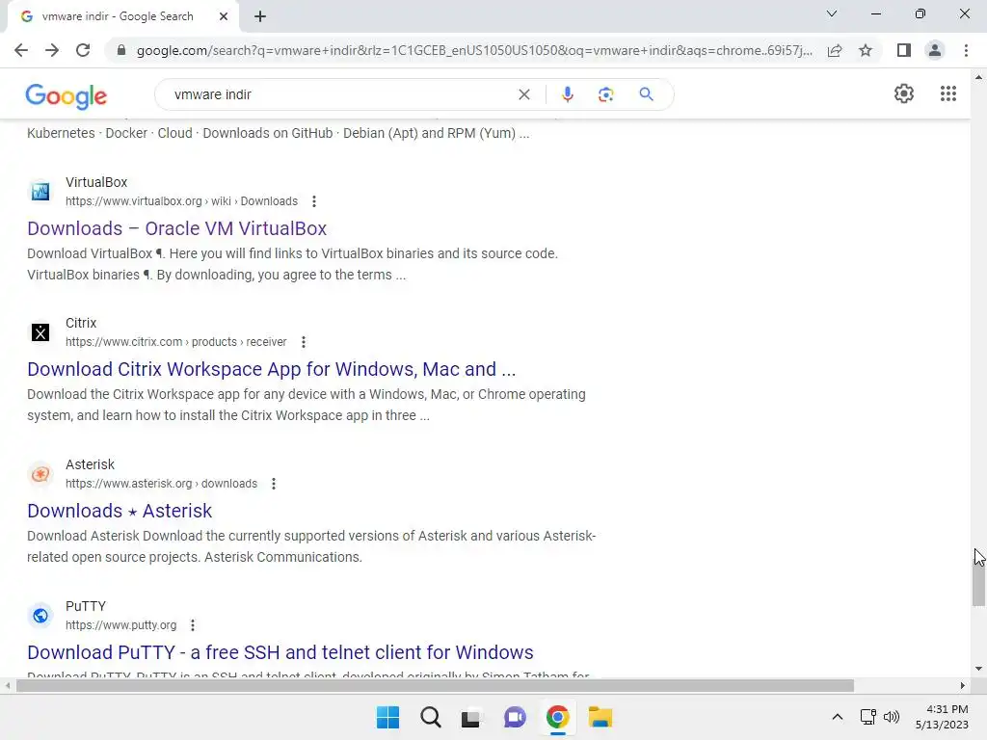Screen dimensions: 987x740
Task: Click into the vmware indir search box
Action: tap(340, 94)
